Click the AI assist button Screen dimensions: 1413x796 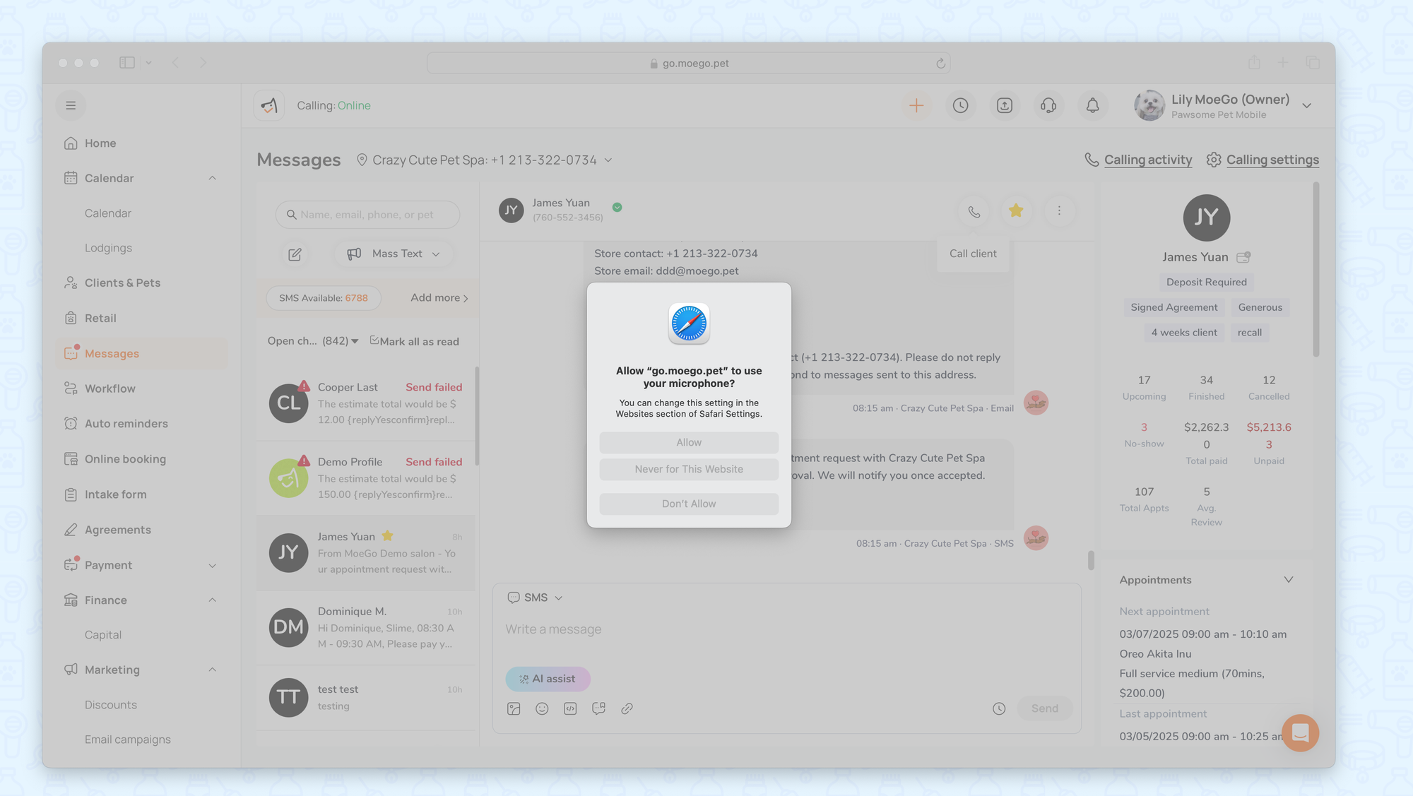[x=548, y=679]
